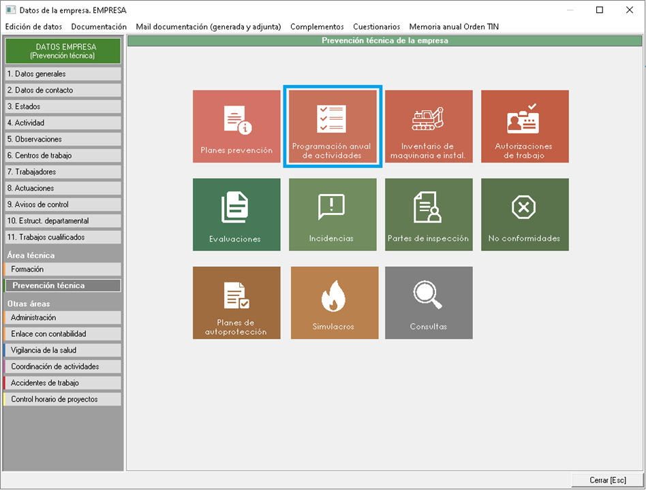
Task: Go to 7. Trabajadores section
Action: 63,171
